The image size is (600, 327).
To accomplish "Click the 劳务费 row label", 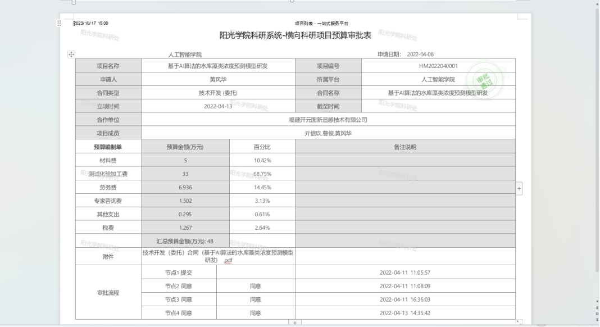I will [x=108, y=187].
